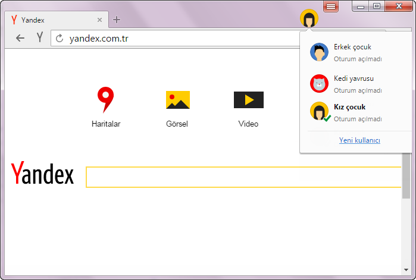
Task: Click the Haritalar text label
Action: [x=106, y=124]
